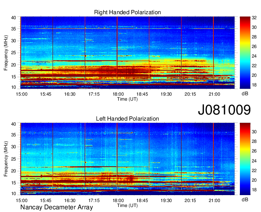Click the 20 value on Left Handed color bar

(254, 180)
